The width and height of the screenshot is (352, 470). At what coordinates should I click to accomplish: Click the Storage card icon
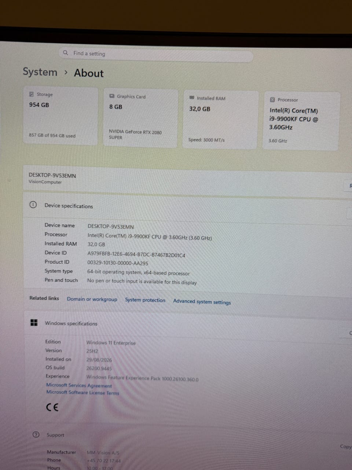pyautogui.click(x=32, y=94)
